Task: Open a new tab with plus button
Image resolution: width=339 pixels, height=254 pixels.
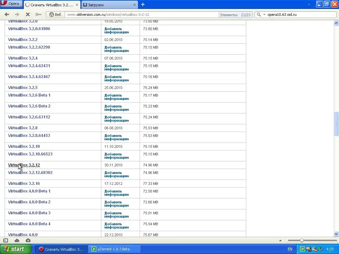Action: [x=143, y=5]
